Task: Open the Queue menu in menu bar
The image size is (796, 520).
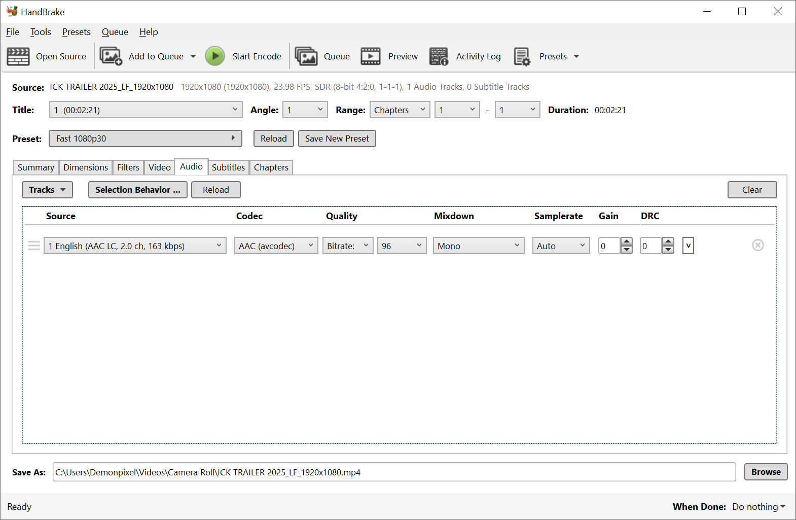Action: tap(115, 32)
